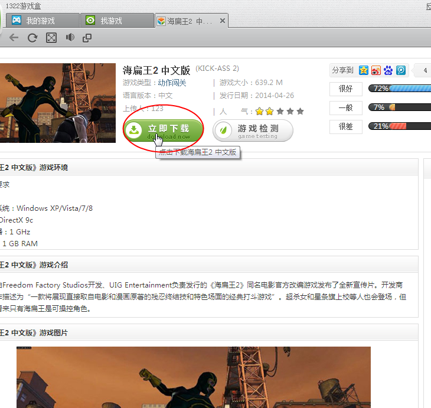Close the 海扁王2 tab
Image resolution: width=431 pixels, height=408 pixels.
point(223,21)
